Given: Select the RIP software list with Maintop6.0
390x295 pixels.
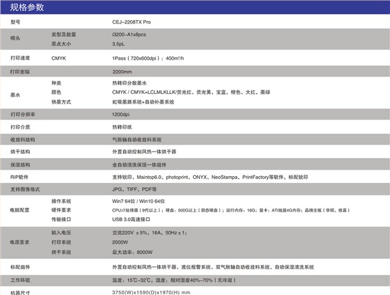Looking at the screenshot, I should pos(210,177).
